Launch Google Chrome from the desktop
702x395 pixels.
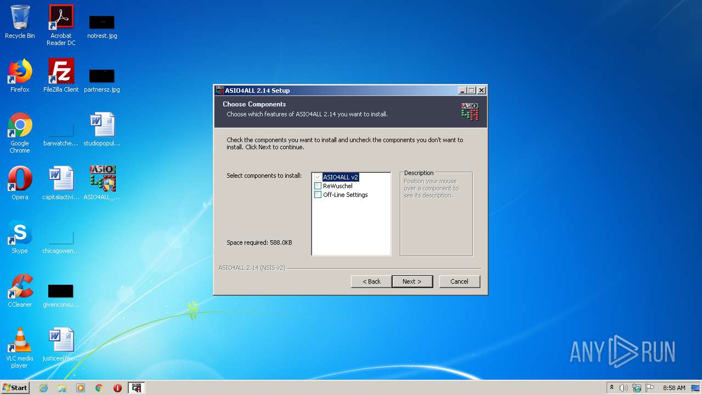click(x=20, y=133)
